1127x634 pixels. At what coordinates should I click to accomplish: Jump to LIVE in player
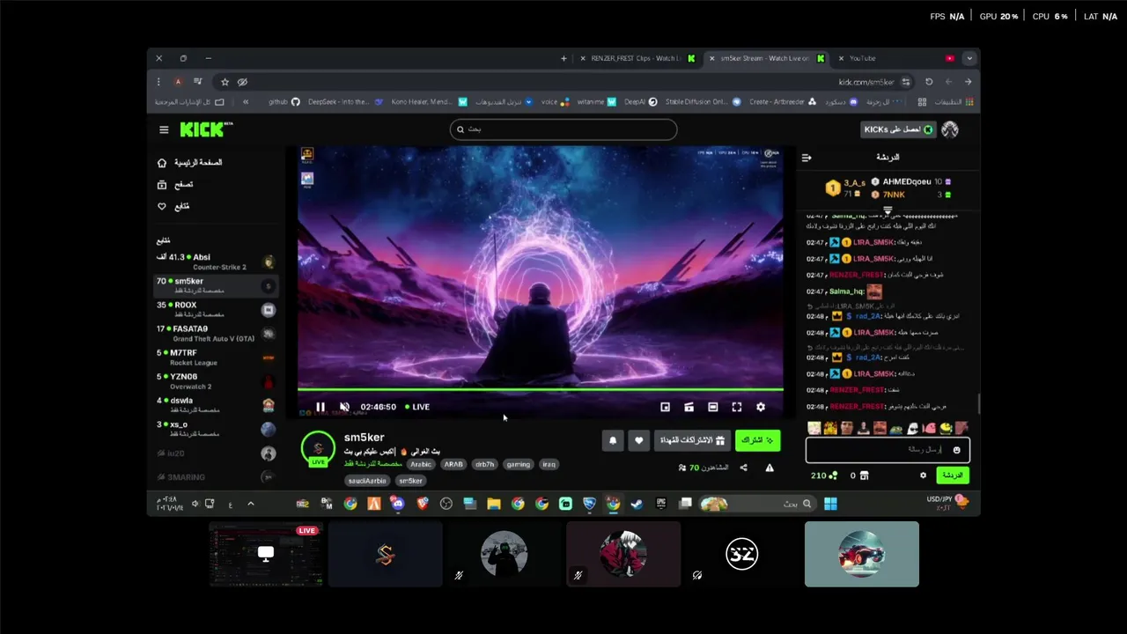417,407
